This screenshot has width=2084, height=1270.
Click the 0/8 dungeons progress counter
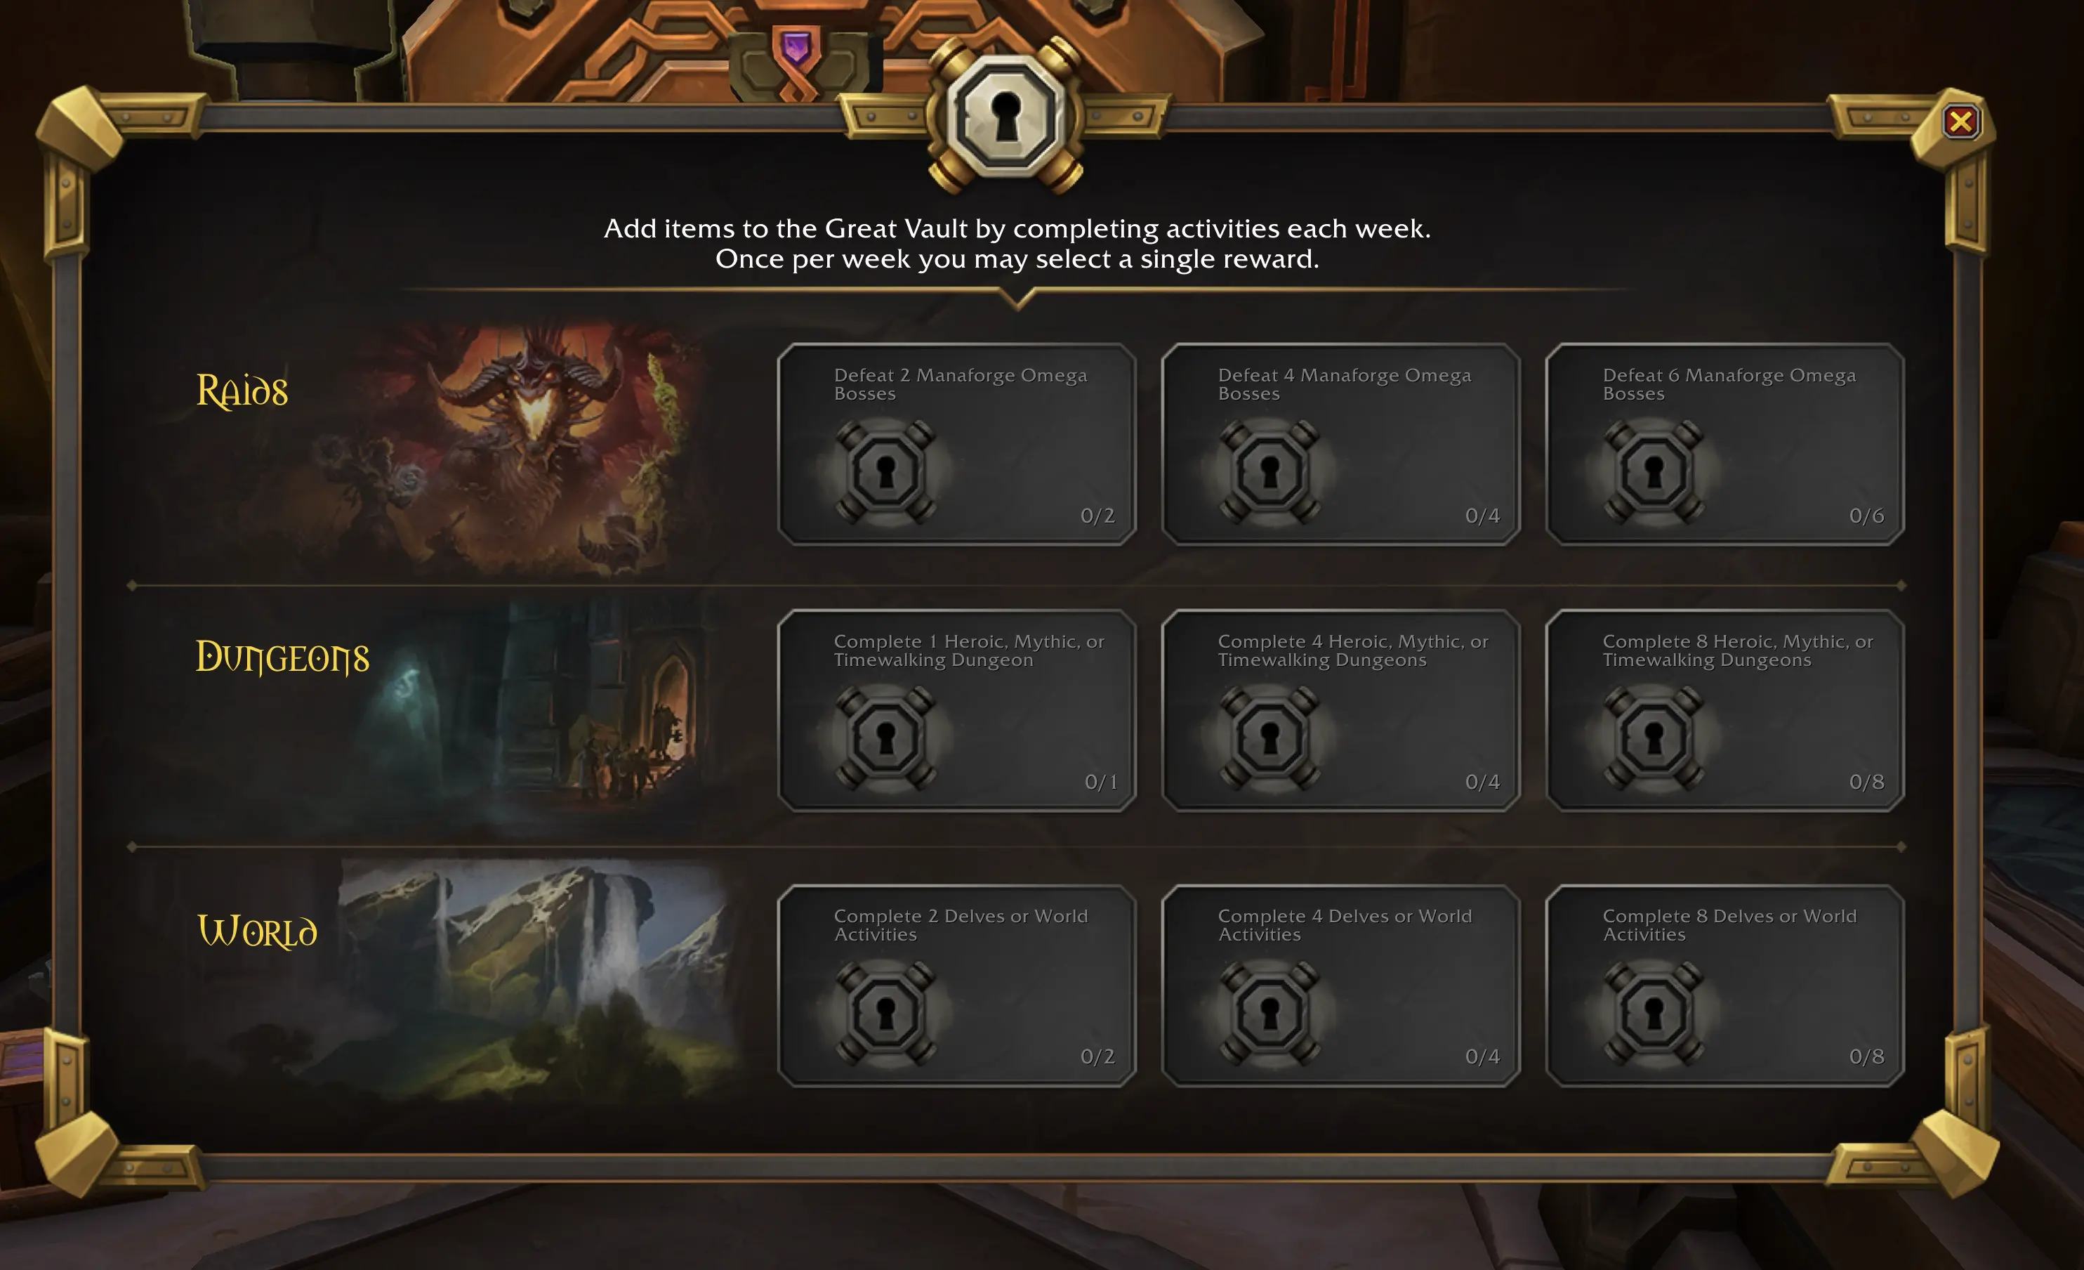[1866, 782]
